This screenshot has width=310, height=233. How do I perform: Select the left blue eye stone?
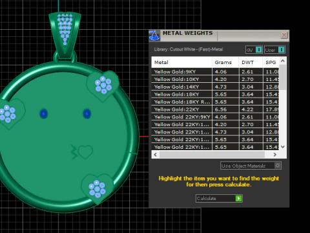click(x=44, y=113)
